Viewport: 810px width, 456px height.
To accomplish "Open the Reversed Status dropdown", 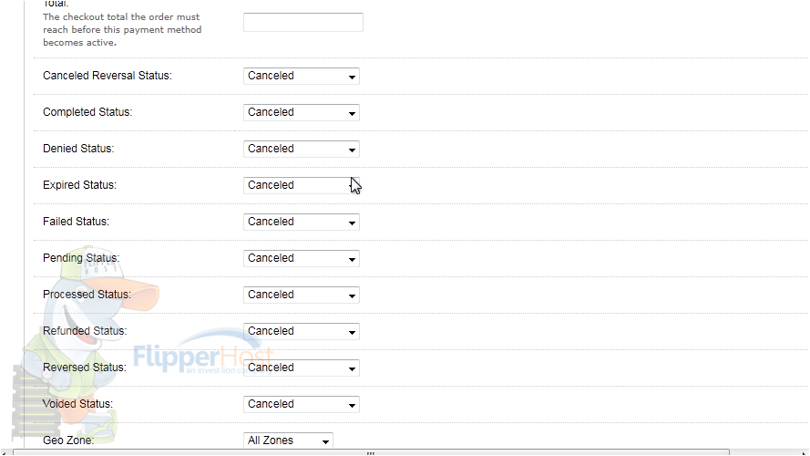I will click(302, 368).
